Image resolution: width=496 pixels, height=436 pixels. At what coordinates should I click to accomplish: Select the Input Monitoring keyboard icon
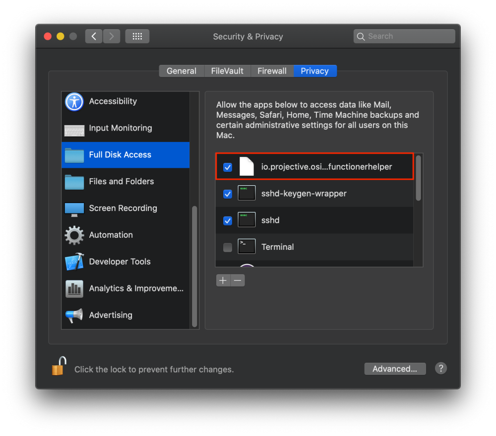pos(74,129)
